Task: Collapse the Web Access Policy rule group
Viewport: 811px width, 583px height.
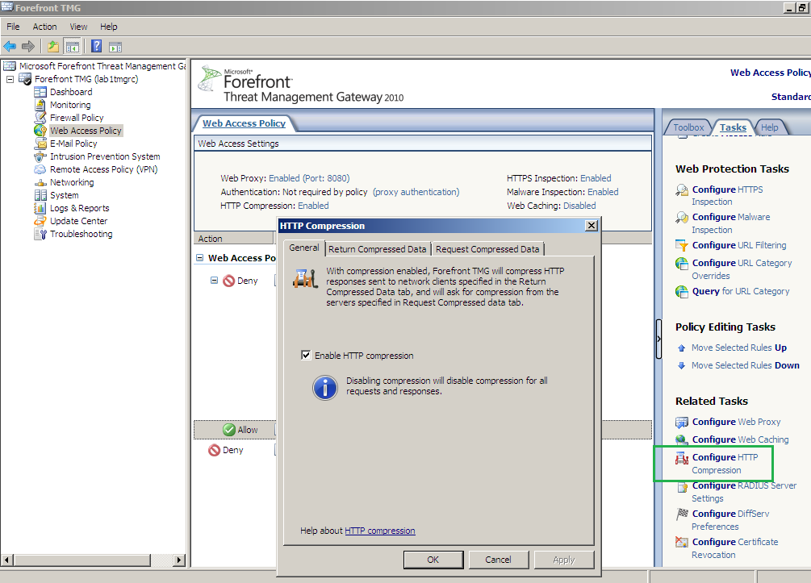Action: coord(199,257)
